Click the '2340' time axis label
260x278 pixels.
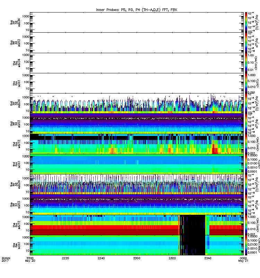pos(208,258)
